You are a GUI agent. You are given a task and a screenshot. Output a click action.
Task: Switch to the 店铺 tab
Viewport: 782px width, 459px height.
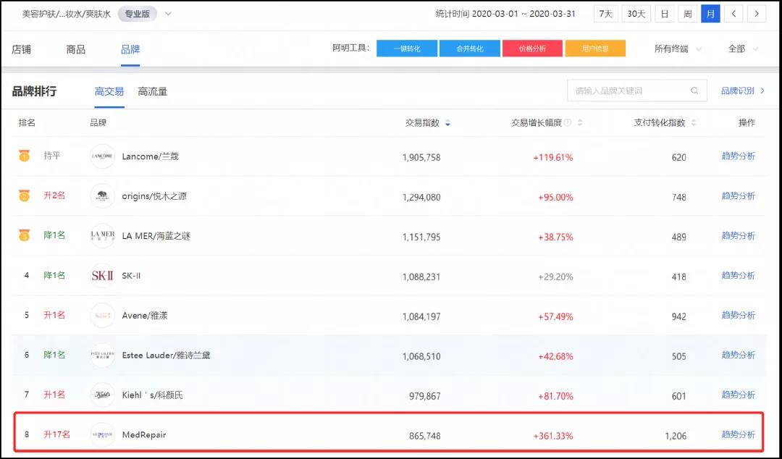(x=22, y=49)
